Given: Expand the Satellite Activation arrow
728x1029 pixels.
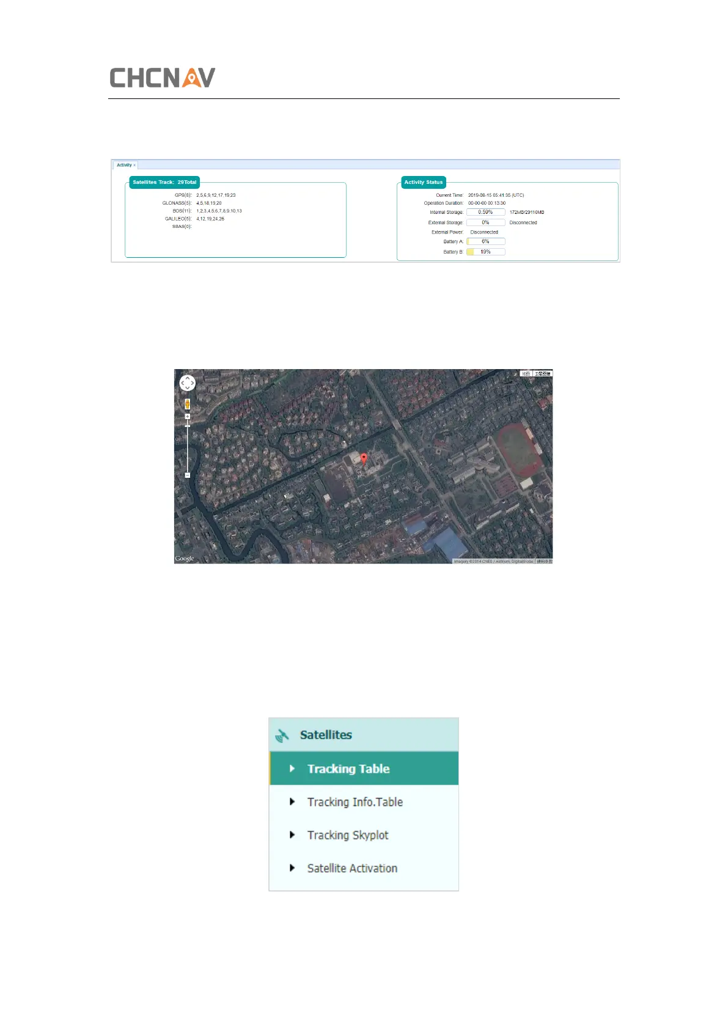Looking at the screenshot, I should 292,868.
